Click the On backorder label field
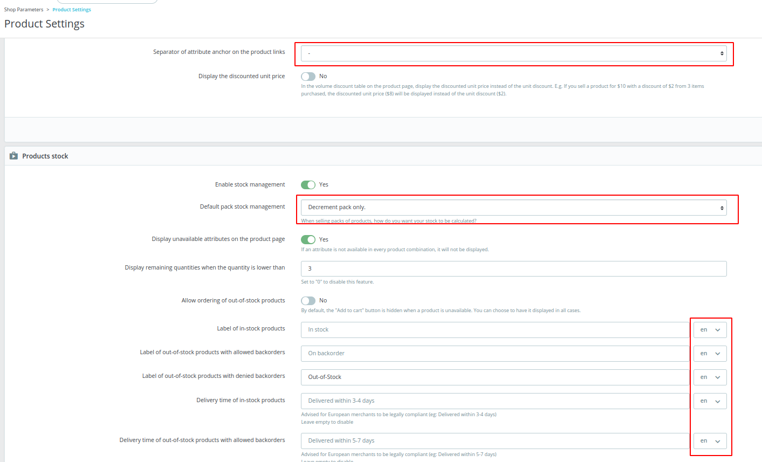Image resolution: width=762 pixels, height=462 pixels. point(495,354)
